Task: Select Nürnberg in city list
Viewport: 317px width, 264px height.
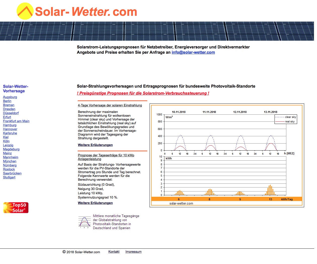Action: coord(10,165)
